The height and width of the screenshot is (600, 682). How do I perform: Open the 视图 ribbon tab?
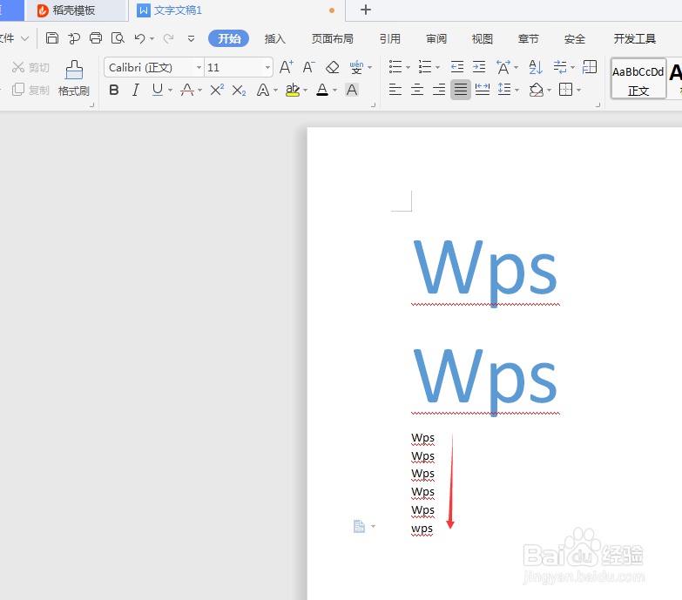tap(483, 38)
